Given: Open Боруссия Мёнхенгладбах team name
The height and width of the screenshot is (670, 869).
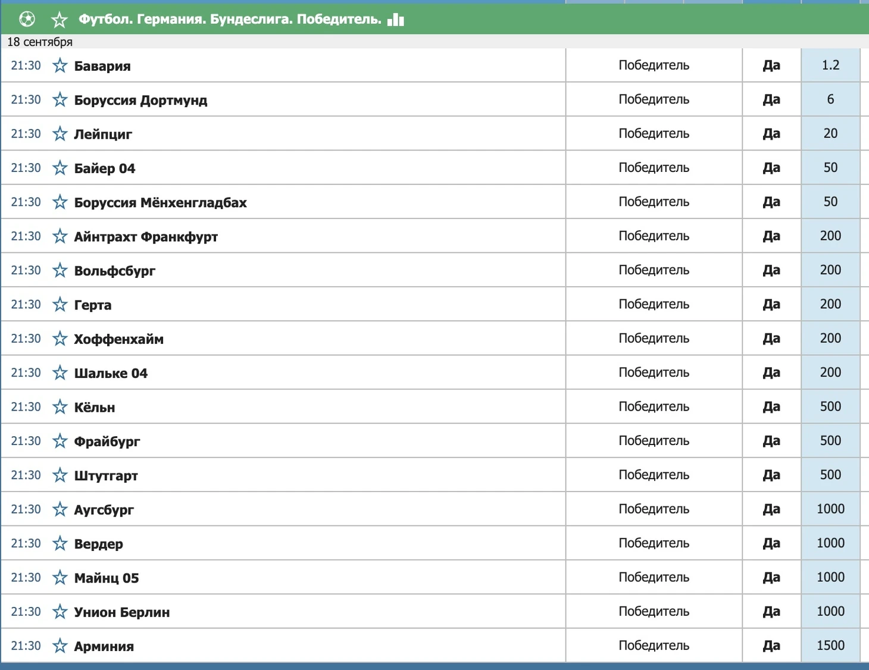Looking at the screenshot, I should [x=160, y=203].
